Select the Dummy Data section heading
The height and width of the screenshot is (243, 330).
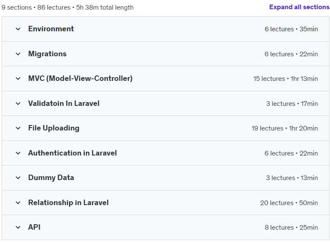(51, 178)
